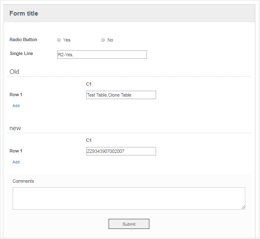
Task: Click the Single Line field label
Action: tap(21, 53)
